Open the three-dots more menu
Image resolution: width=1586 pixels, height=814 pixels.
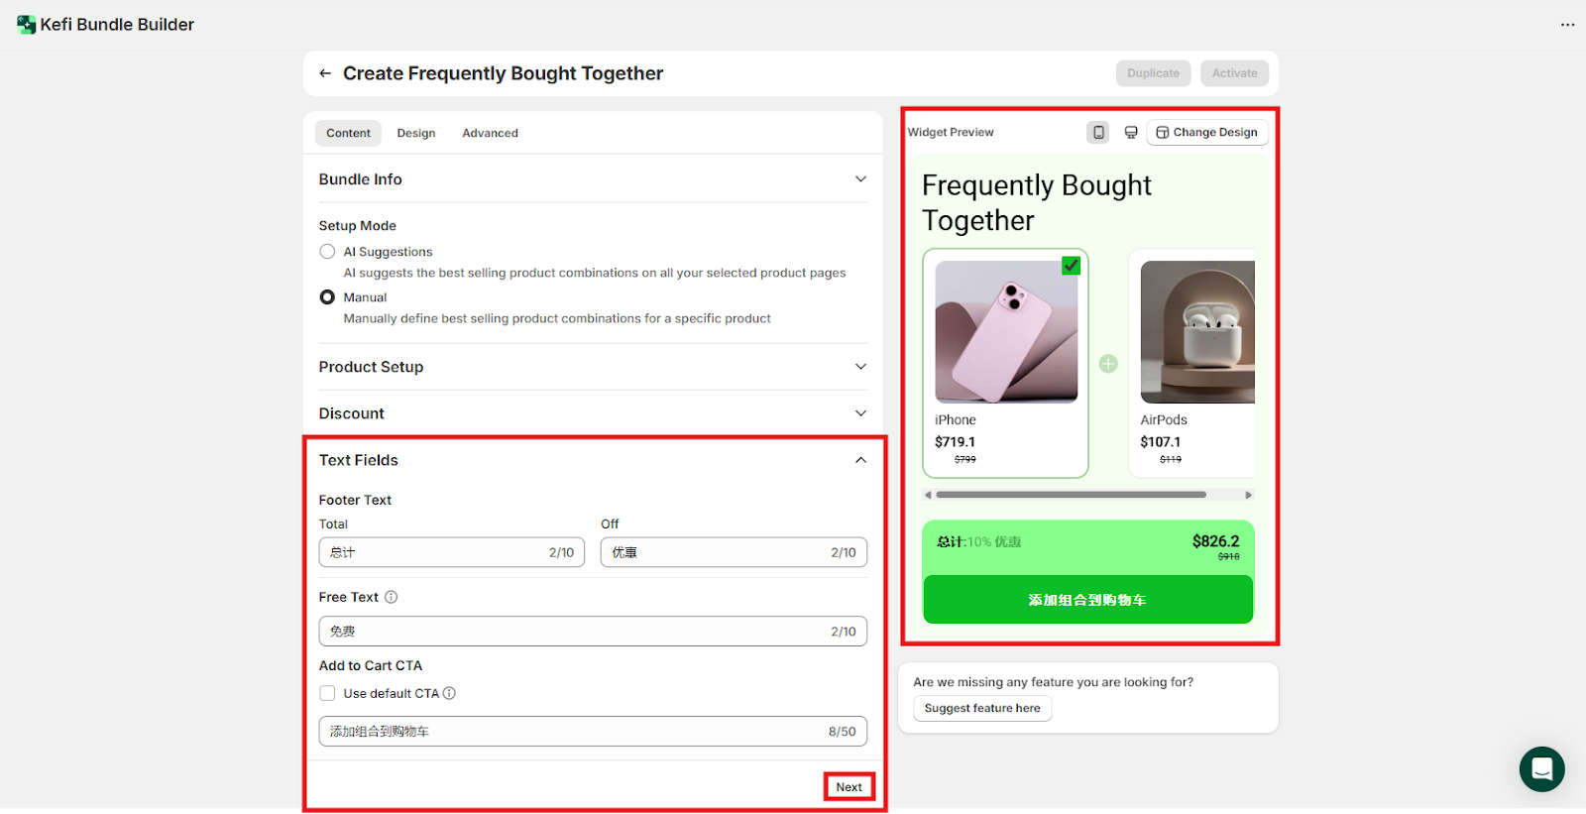pos(1567,25)
